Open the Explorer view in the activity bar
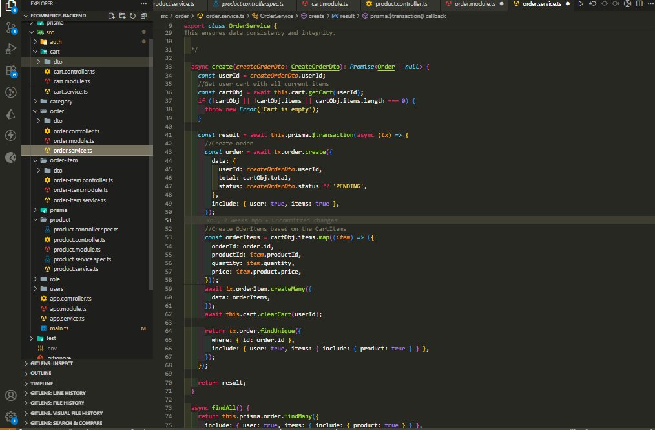Viewport: 655px width, 430px height. (10, 6)
